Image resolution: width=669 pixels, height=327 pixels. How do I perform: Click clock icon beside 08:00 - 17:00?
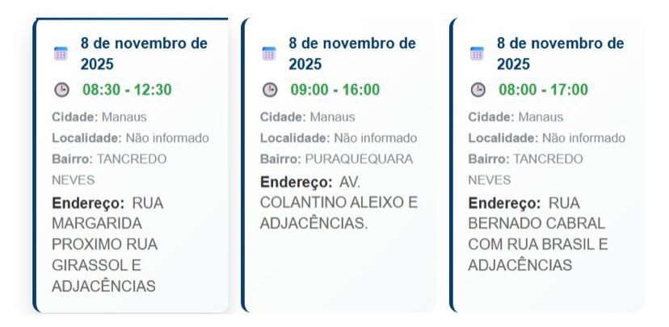pos(478,90)
